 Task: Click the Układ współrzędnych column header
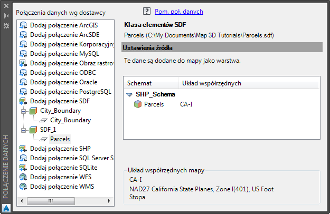tap(211, 83)
